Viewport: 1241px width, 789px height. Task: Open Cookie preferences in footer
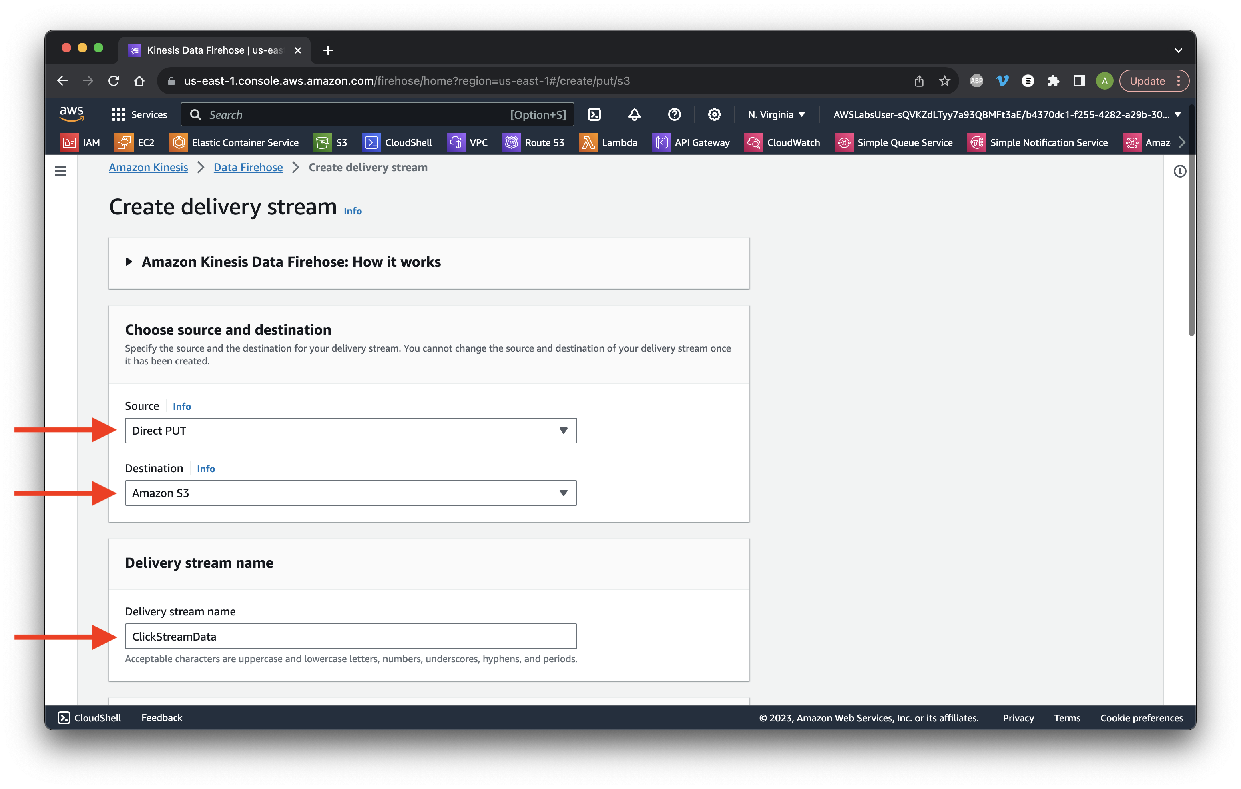click(x=1142, y=718)
